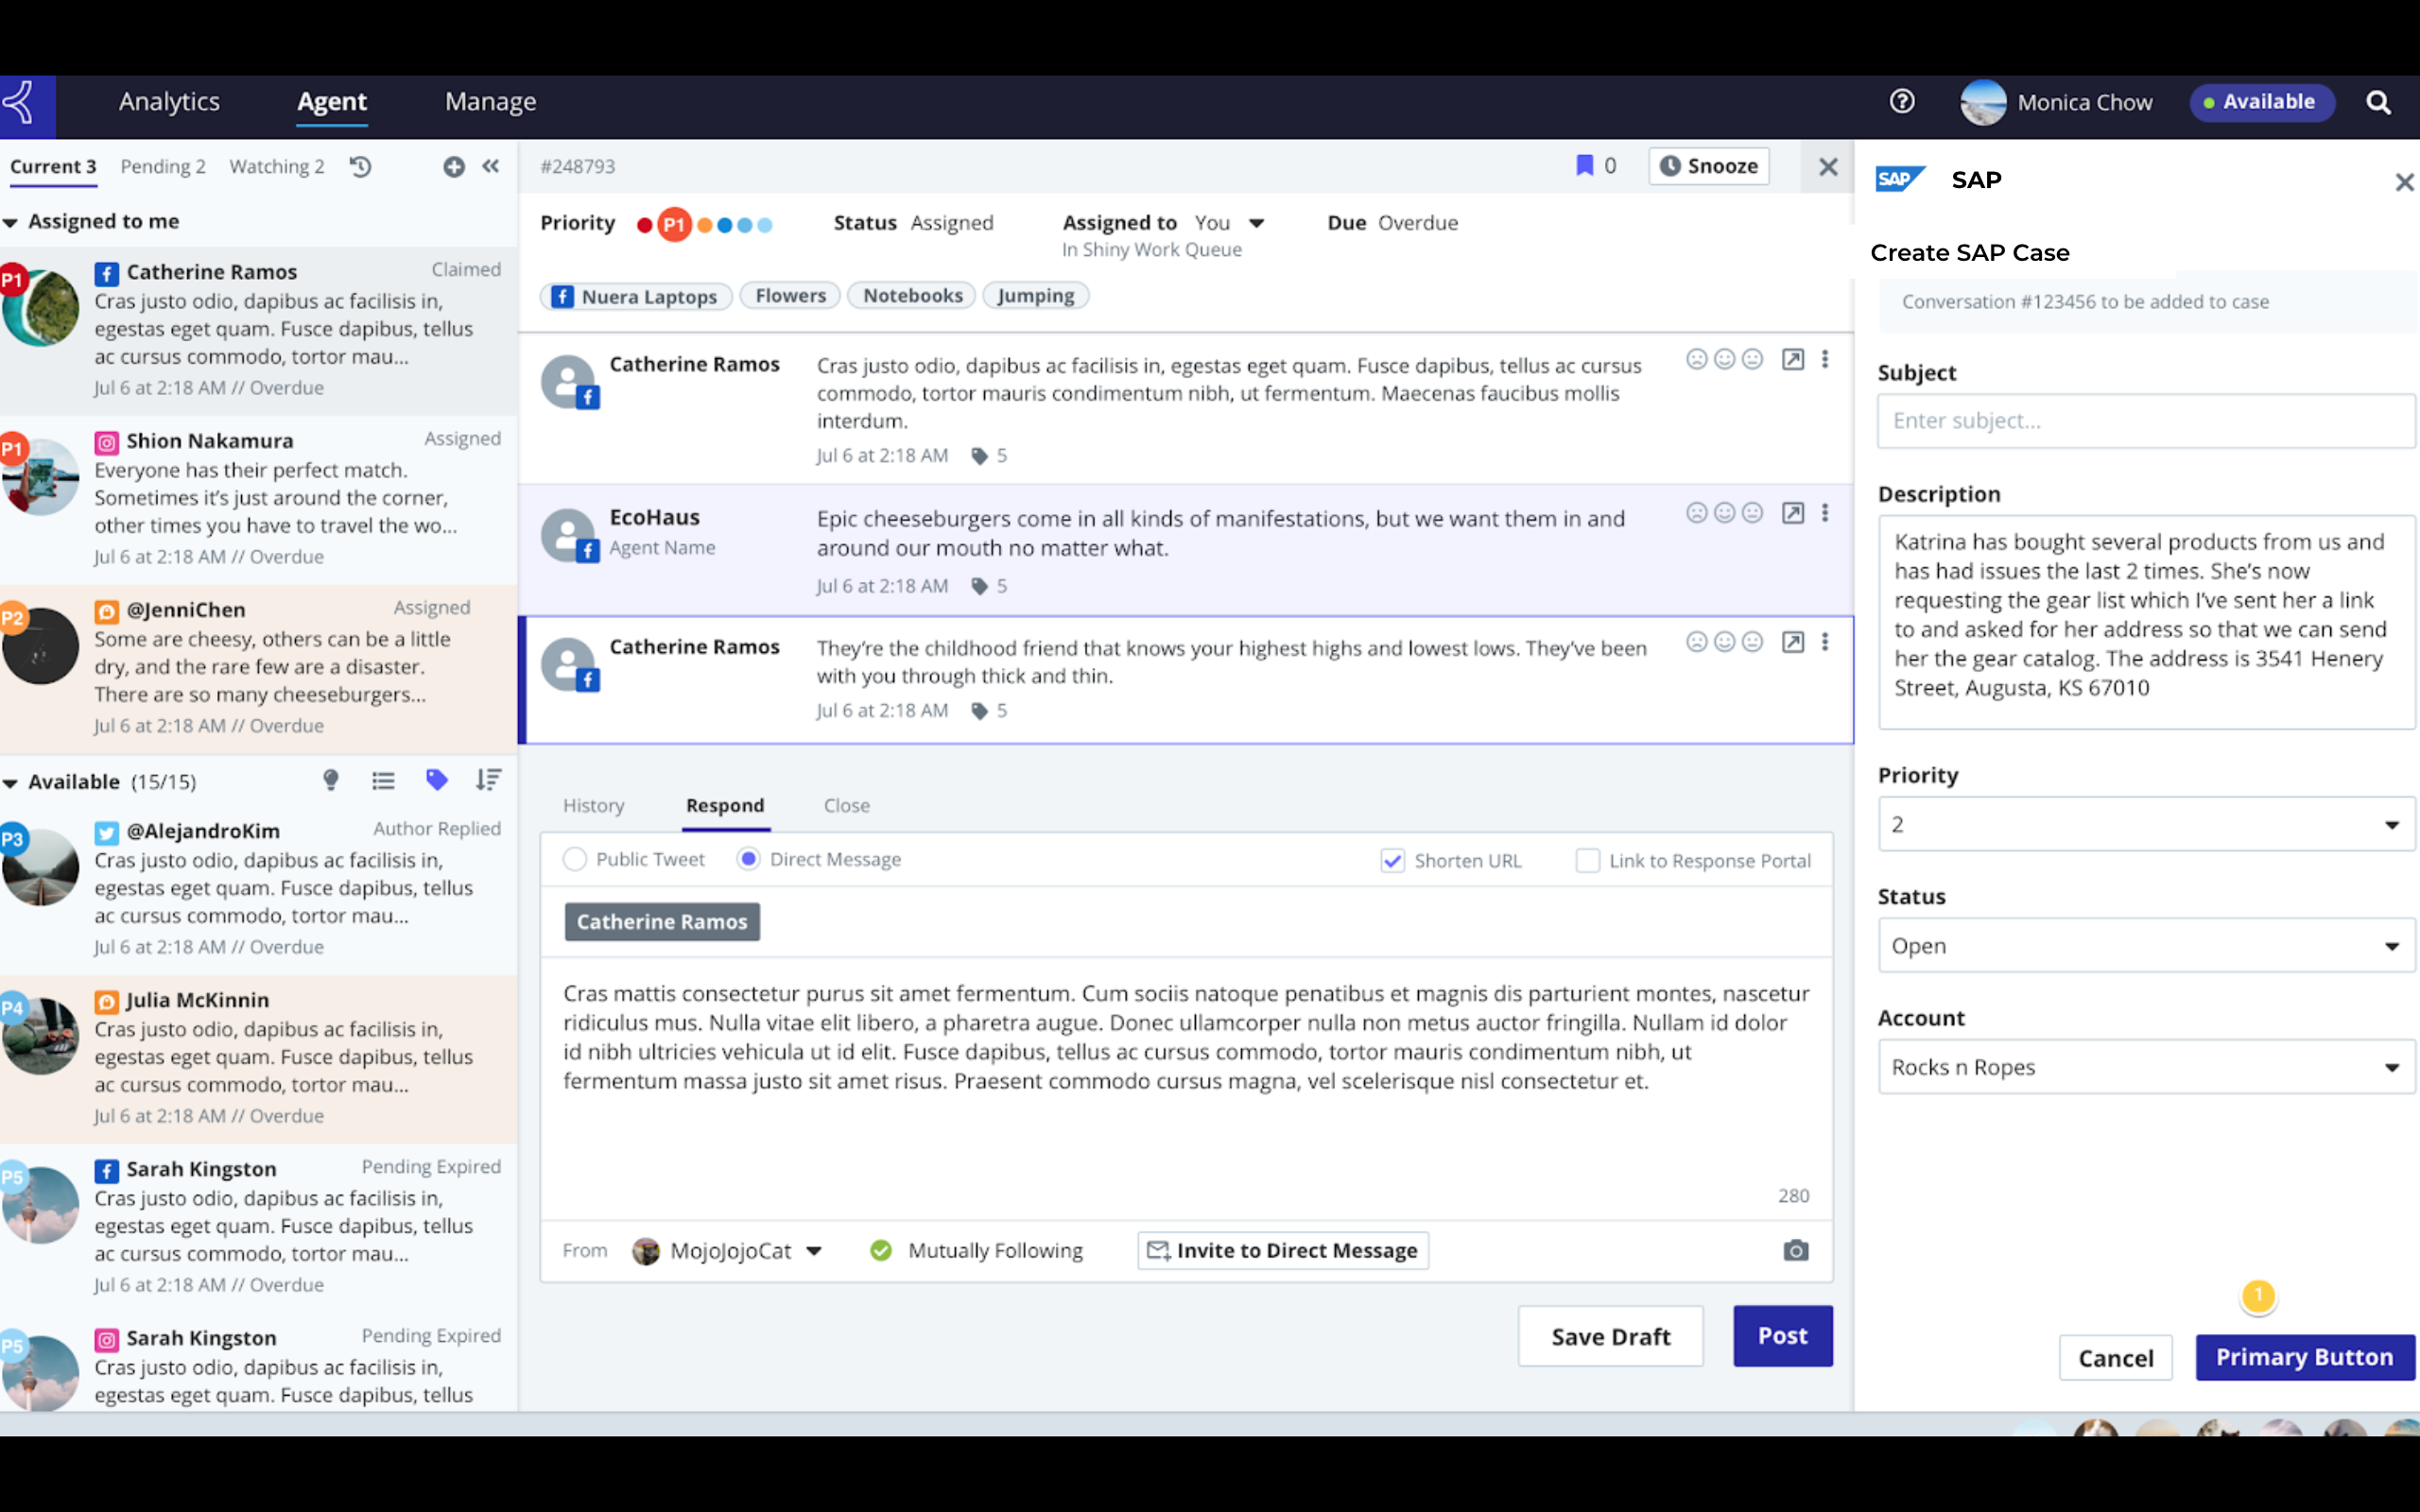
Task: Select the list view icon in Available section
Action: coord(384,780)
